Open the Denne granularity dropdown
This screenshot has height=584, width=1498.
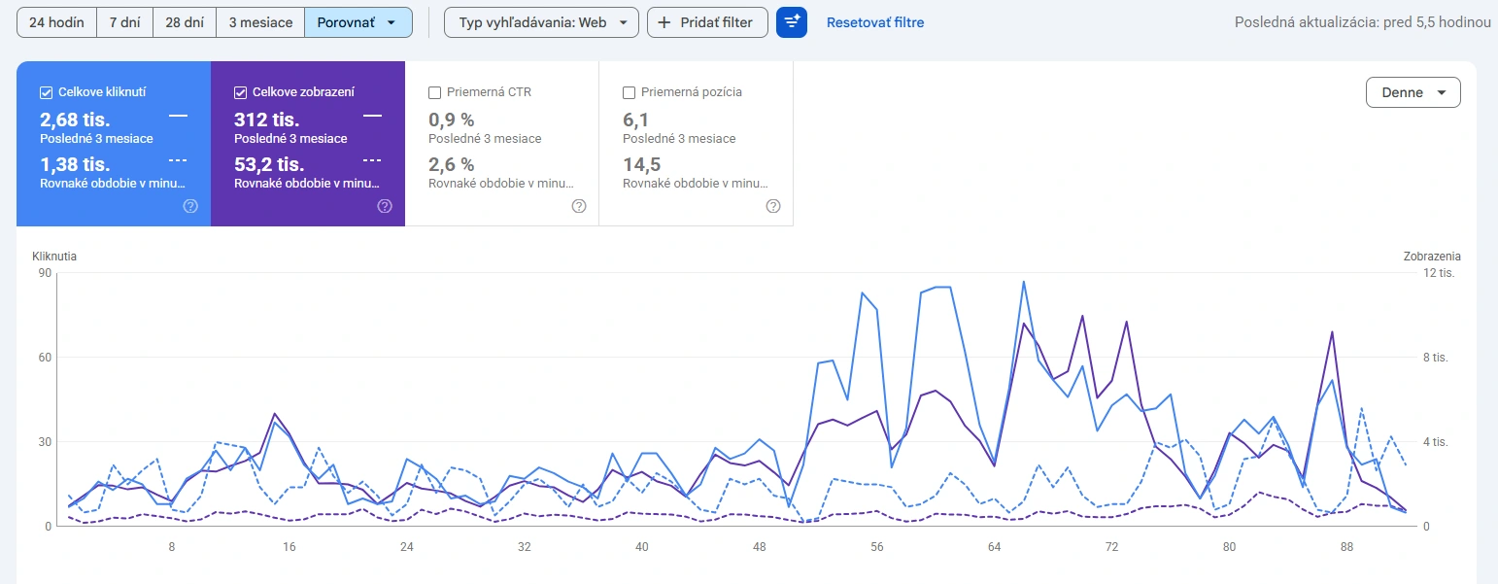[1413, 92]
